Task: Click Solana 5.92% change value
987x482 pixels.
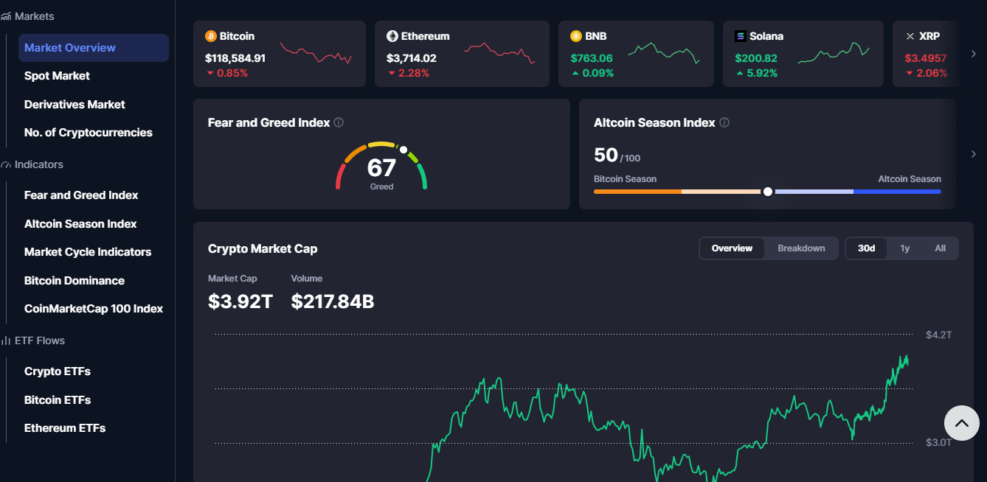Action: [763, 73]
